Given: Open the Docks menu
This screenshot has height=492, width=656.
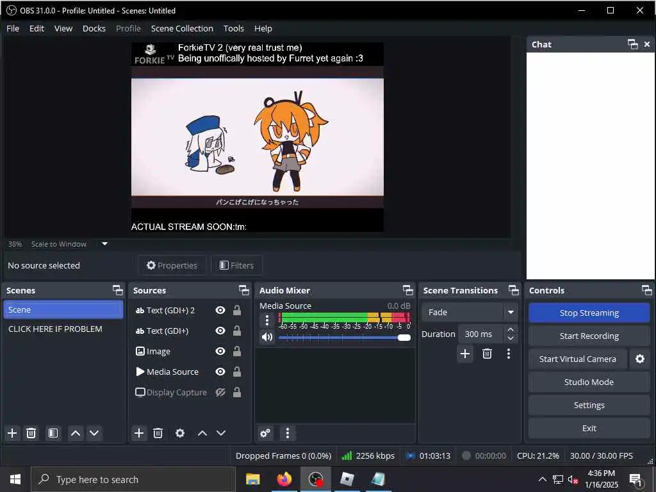Looking at the screenshot, I should 94,28.
